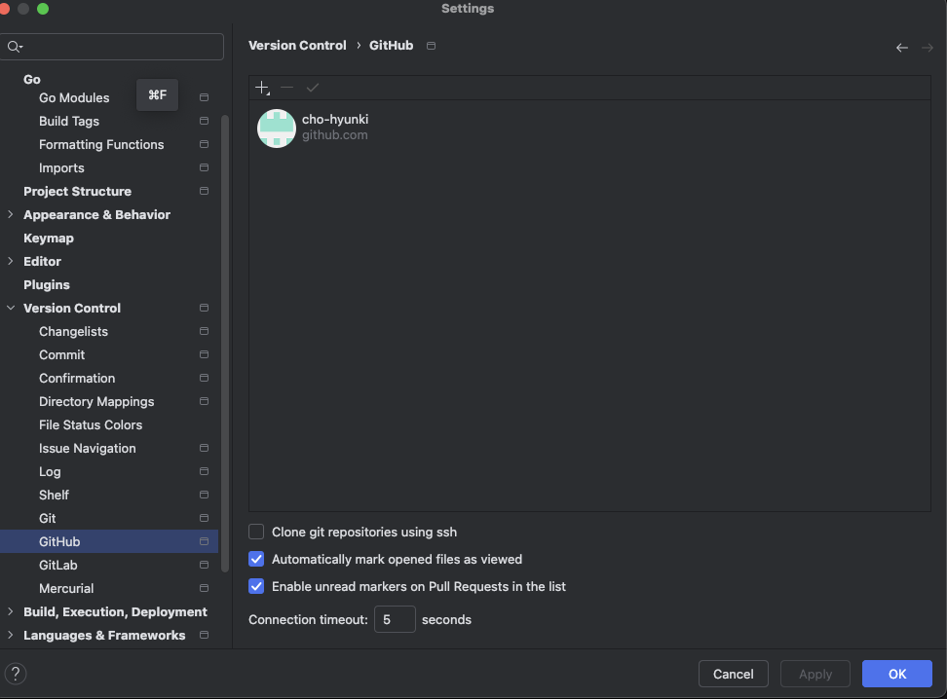
Task: Open Project Structure settings
Action: [77, 192]
